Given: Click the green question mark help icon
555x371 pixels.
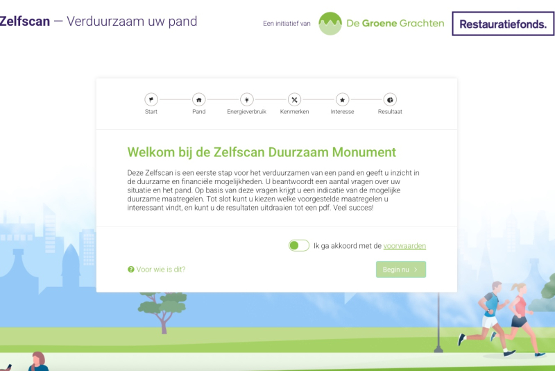Looking at the screenshot, I should 130,270.
